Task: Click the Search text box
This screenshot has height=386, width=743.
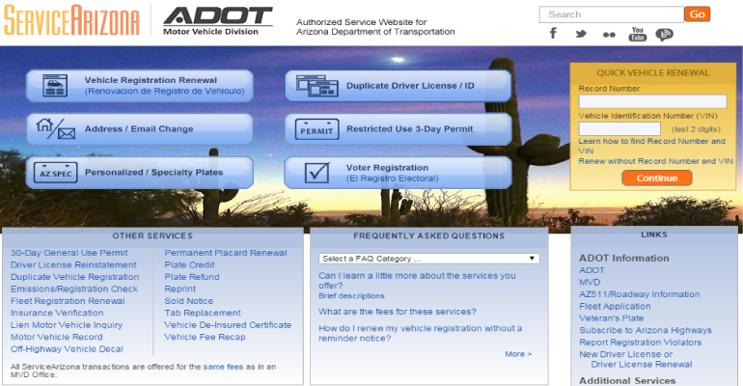Action: click(611, 14)
